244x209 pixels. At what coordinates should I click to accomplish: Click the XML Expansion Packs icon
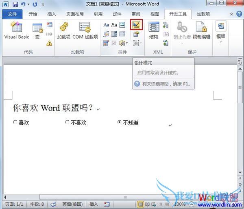tap(166, 43)
